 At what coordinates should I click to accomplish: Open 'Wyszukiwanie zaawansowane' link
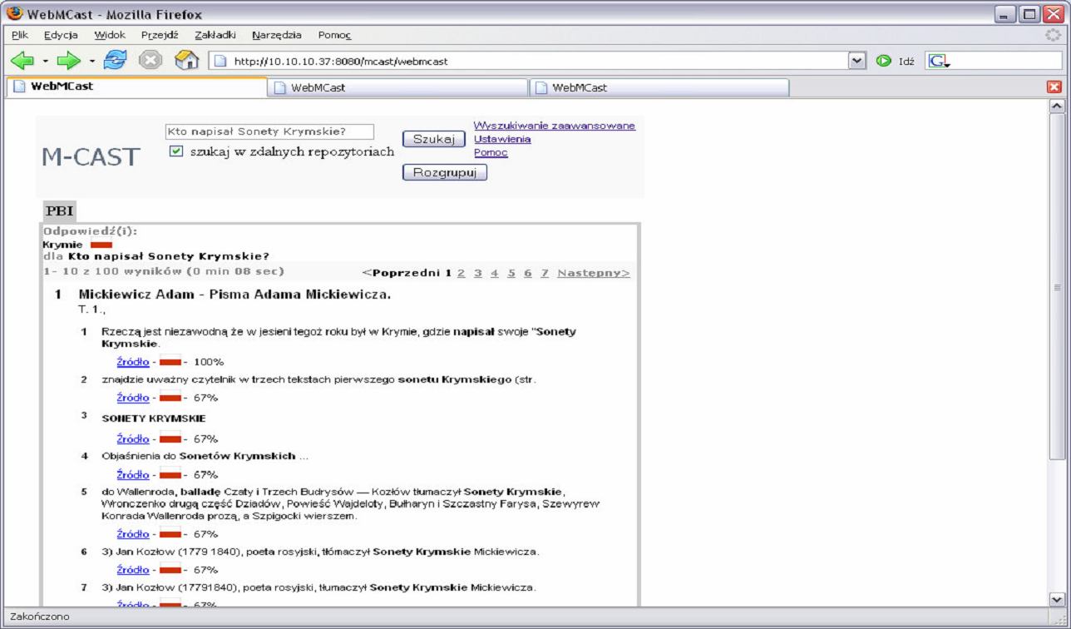point(555,126)
